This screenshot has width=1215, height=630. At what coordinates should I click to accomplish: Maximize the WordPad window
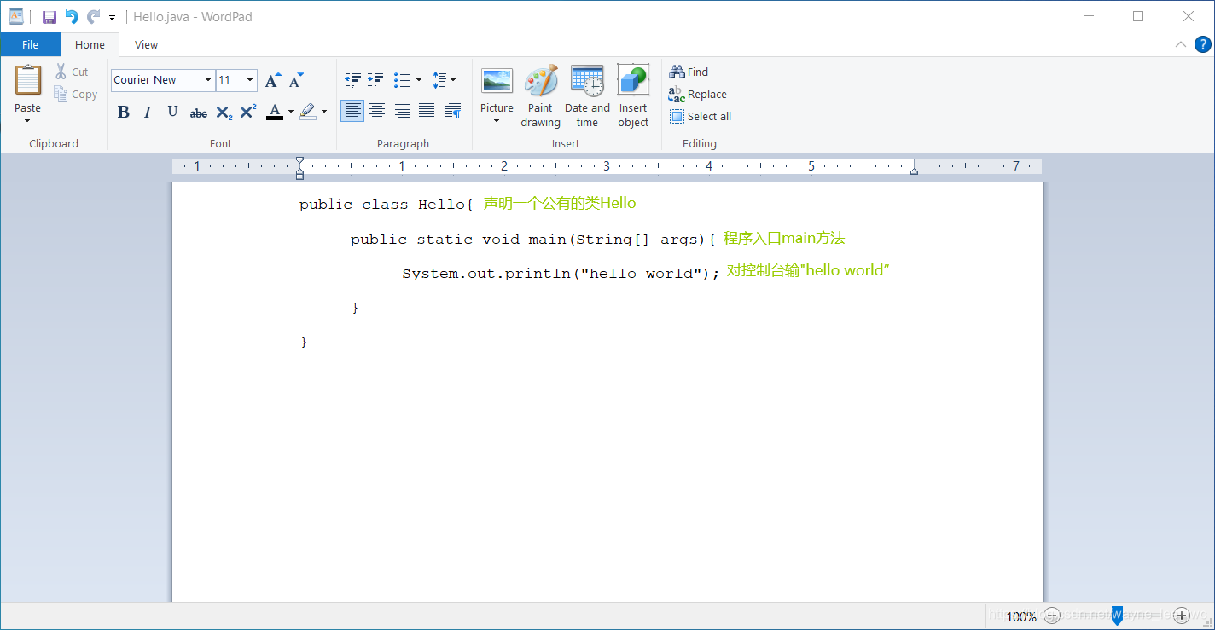pyautogui.click(x=1138, y=16)
